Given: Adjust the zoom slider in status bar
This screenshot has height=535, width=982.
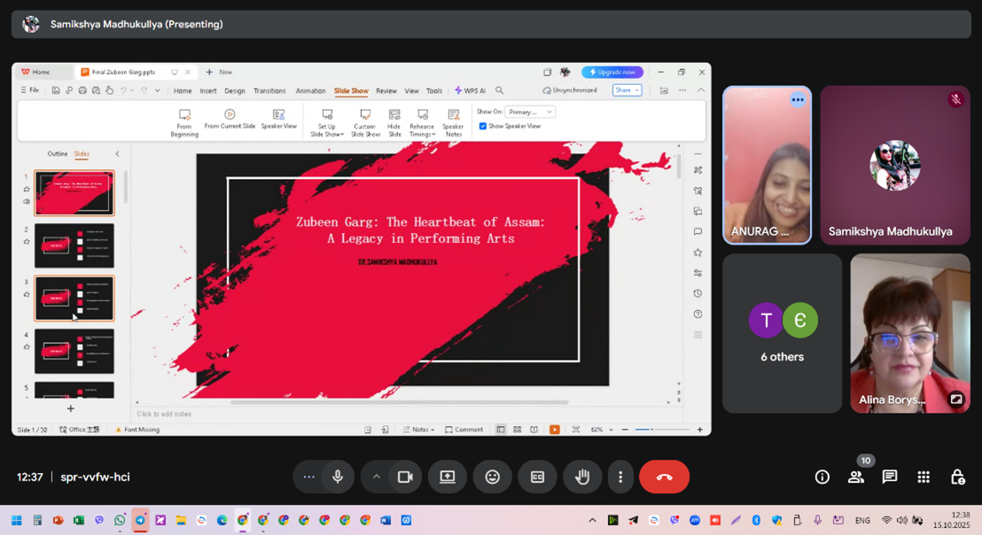Looking at the screenshot, I should [652, 430].
